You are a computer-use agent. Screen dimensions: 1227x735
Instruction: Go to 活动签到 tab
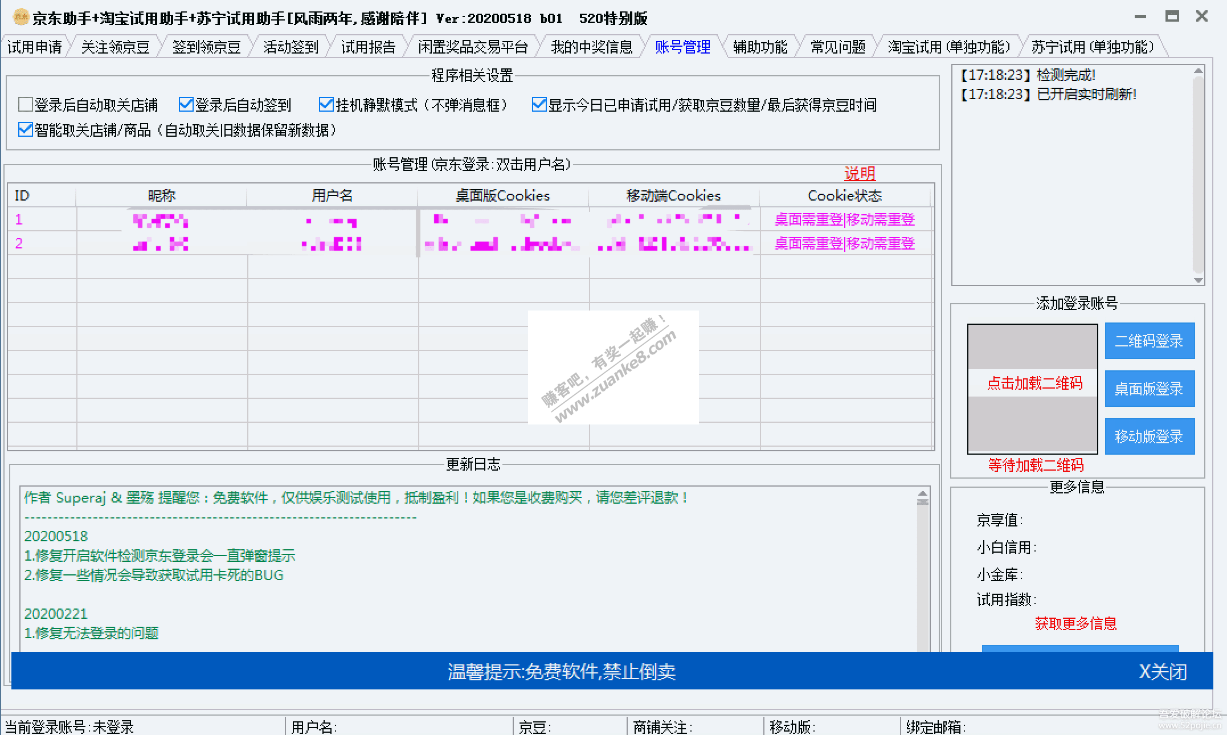coord(291,47)
